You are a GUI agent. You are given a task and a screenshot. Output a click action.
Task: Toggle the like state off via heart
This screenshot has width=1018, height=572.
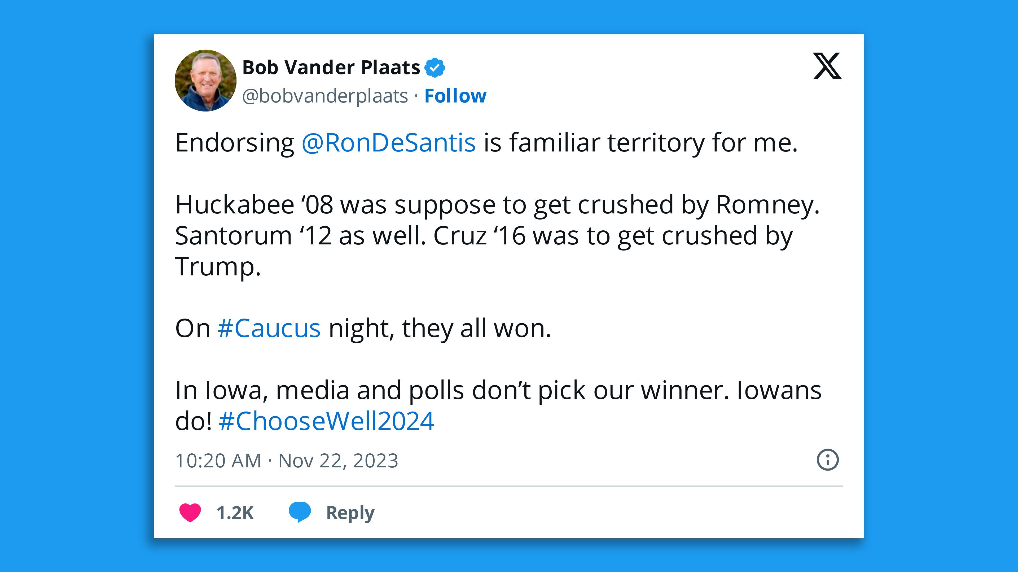point(191,512)
